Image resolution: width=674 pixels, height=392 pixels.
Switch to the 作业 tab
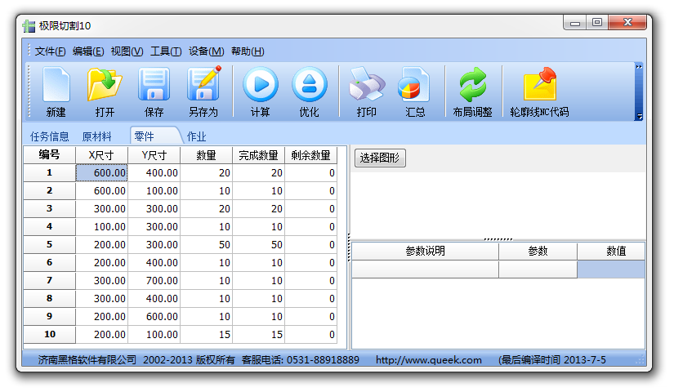pyautogui.click(x=196, y=136)
